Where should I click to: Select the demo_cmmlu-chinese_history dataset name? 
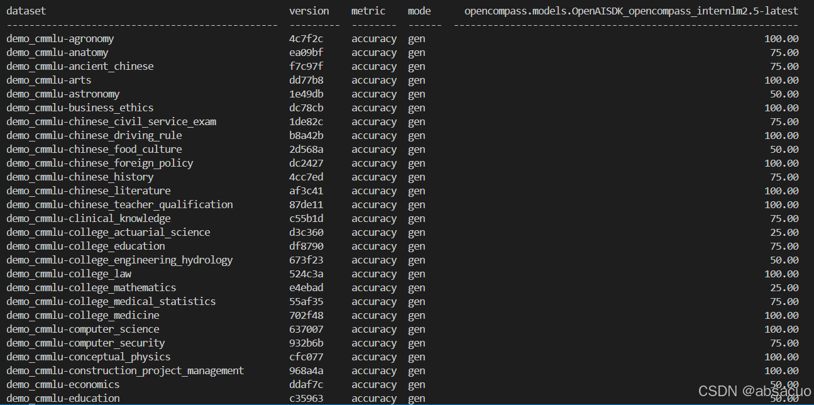point(80,177)
